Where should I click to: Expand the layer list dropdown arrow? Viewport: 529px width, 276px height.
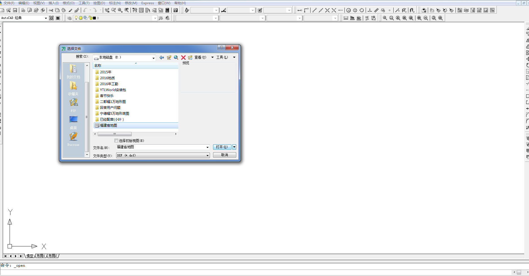click(x=155, y=18)
